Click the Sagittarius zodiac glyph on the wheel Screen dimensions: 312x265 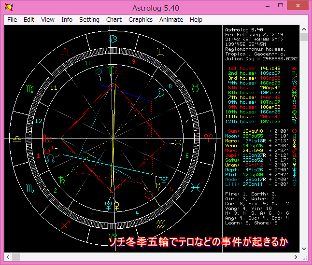point(66,224)
